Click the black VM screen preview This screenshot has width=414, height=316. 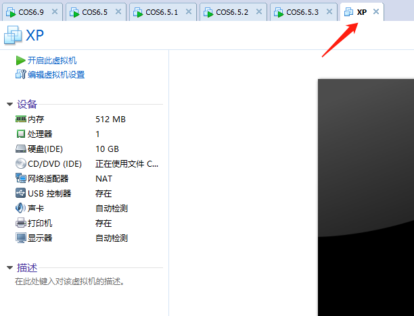(366, 197)
